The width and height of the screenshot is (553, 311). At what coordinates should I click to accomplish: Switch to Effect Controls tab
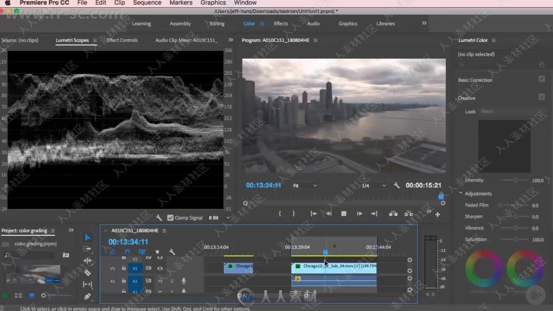click(122, 40)
